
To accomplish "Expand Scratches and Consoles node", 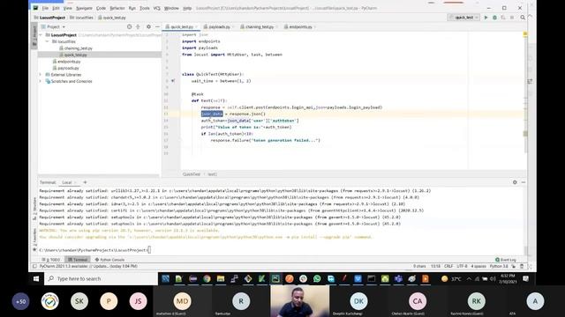I will pyautogui.click(x=41, y=81).
